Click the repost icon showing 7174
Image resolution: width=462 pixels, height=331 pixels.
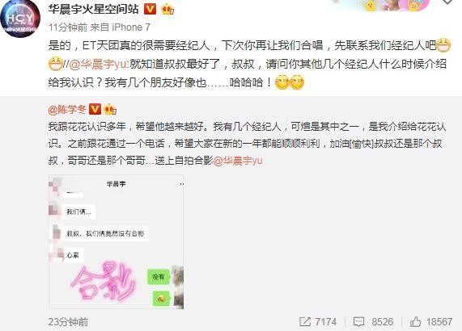click(305, 321)
